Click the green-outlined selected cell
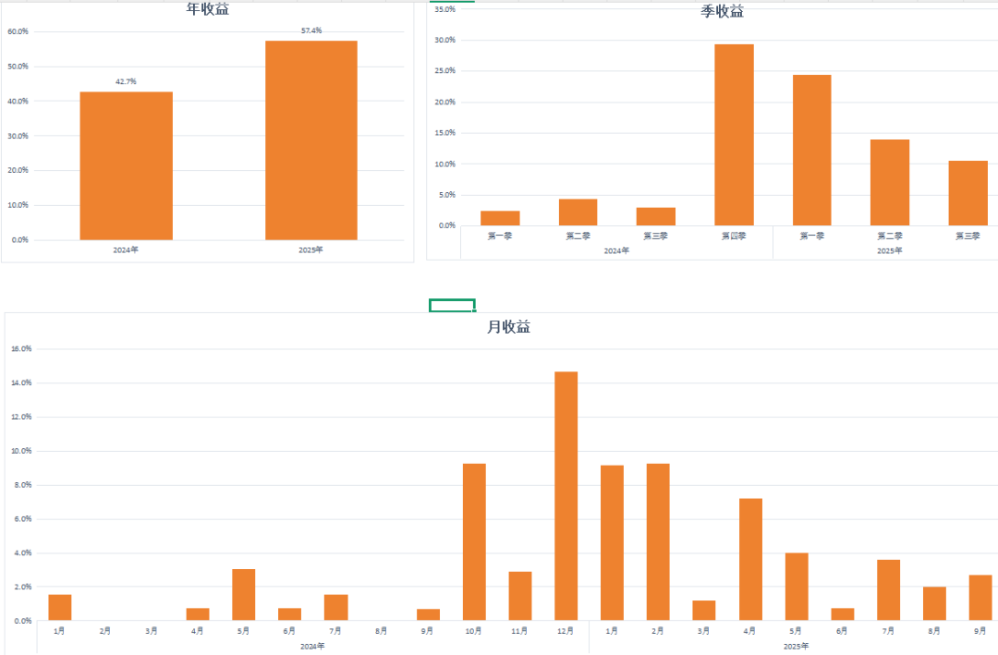Screen dimensions: 998x655 pos(452,306)
